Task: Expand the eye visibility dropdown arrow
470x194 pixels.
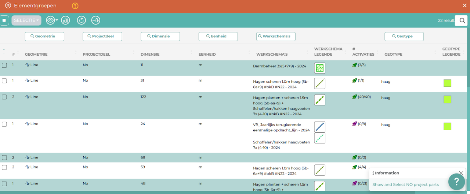Action: point(57,20)
